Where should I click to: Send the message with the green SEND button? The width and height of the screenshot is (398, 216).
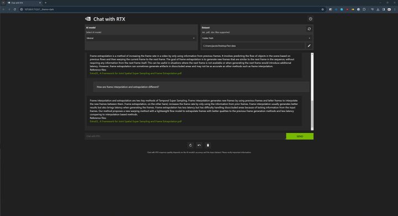coord(300,136)
